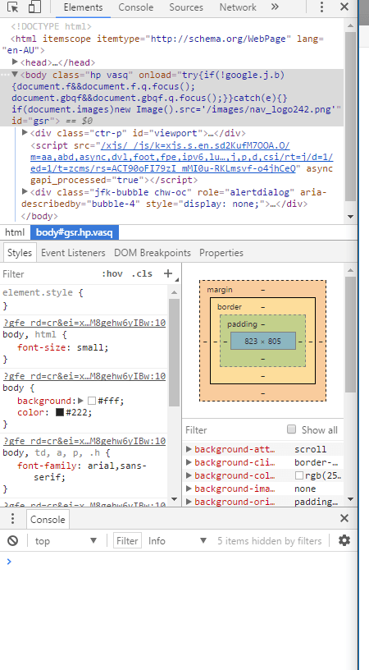Open stylesheet link above font-family rule
Viewport: 369px width, 670px height.
[84, 441]
